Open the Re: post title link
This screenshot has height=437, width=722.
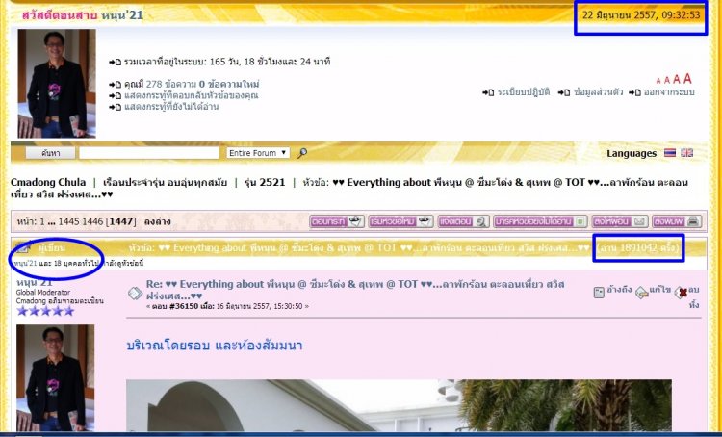point(355,290)
